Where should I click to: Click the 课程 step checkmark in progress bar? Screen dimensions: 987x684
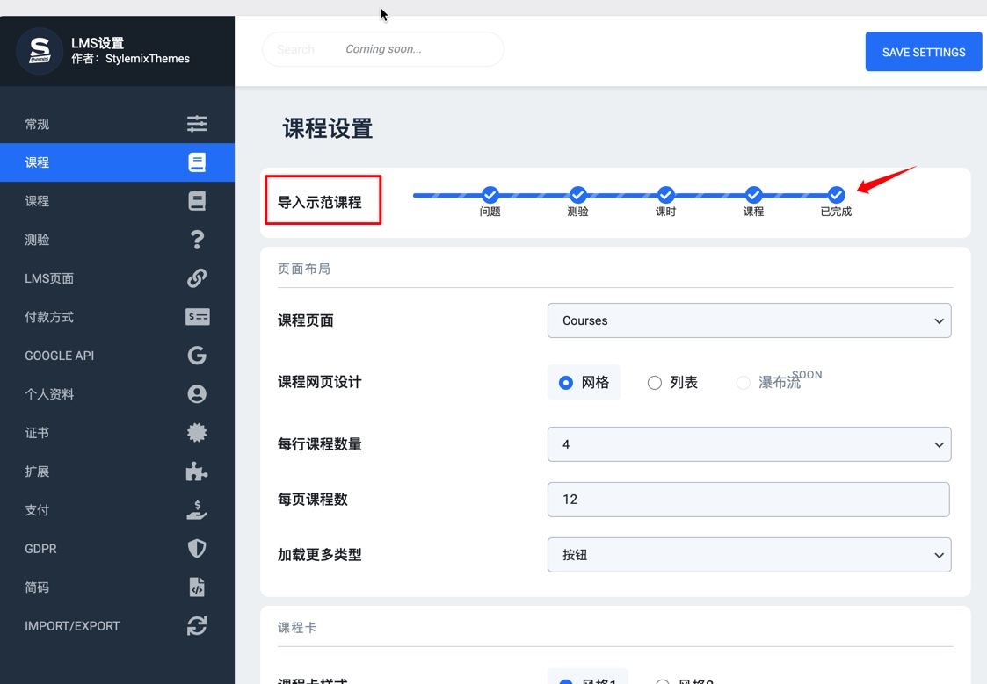tap(753, 195)
